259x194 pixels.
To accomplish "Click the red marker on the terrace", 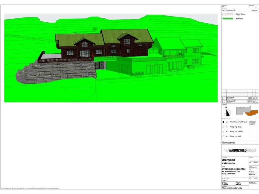I will pyautogui.click(x=93, y=56).
